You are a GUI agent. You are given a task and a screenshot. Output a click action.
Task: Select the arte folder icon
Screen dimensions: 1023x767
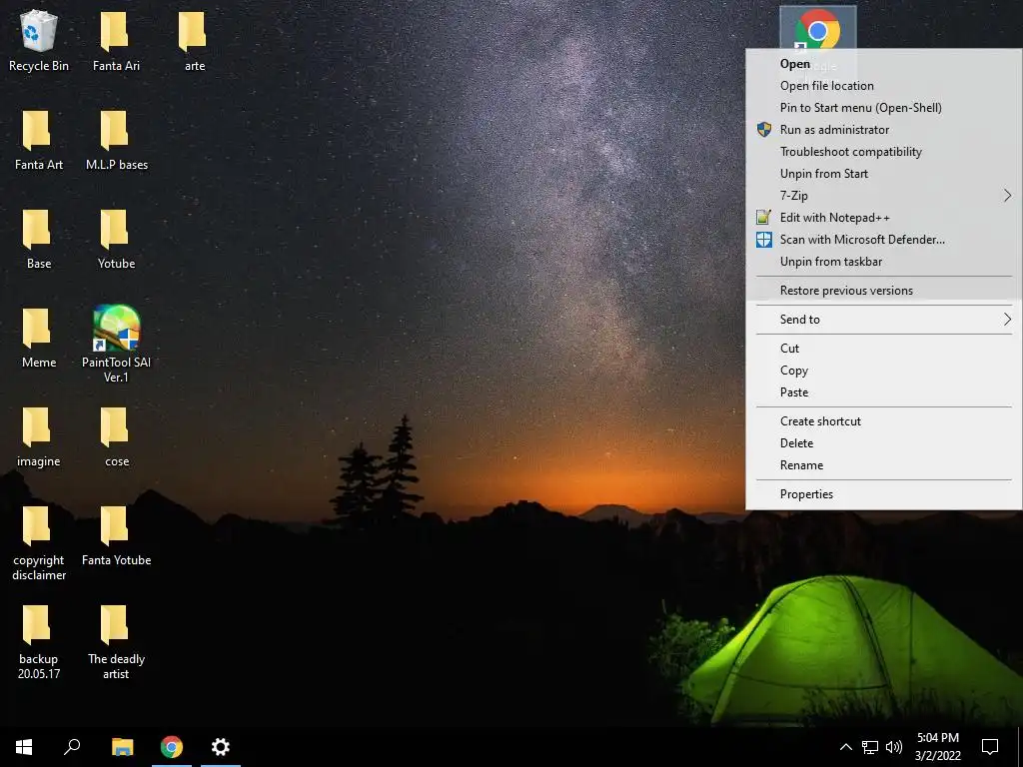coord(194,40)
